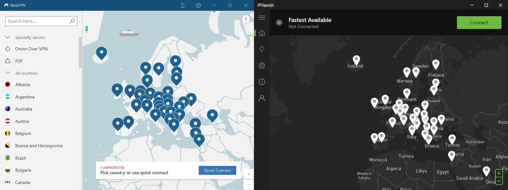Click the Albania flag icon
The width and height of the screenshot is (508, 190).
[8, 85]
